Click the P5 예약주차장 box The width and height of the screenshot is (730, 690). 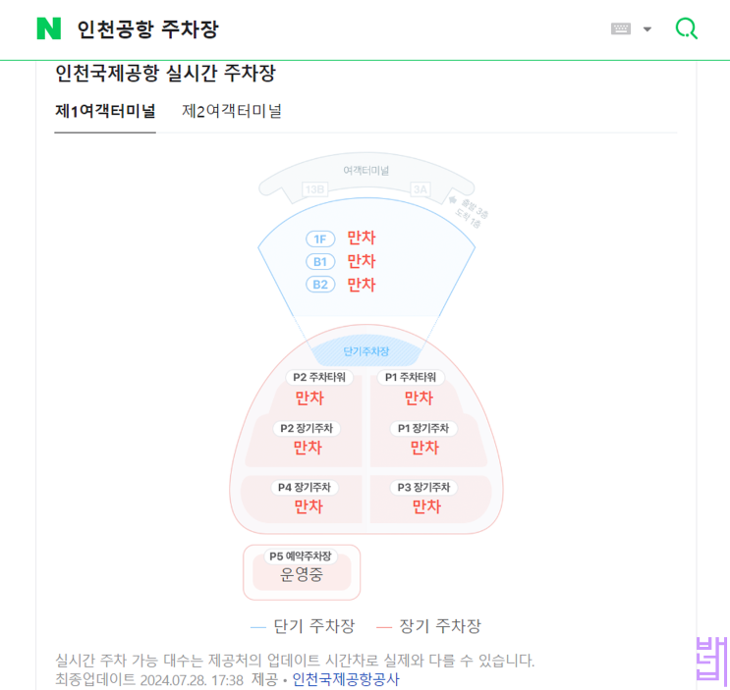tap(302, 571)
